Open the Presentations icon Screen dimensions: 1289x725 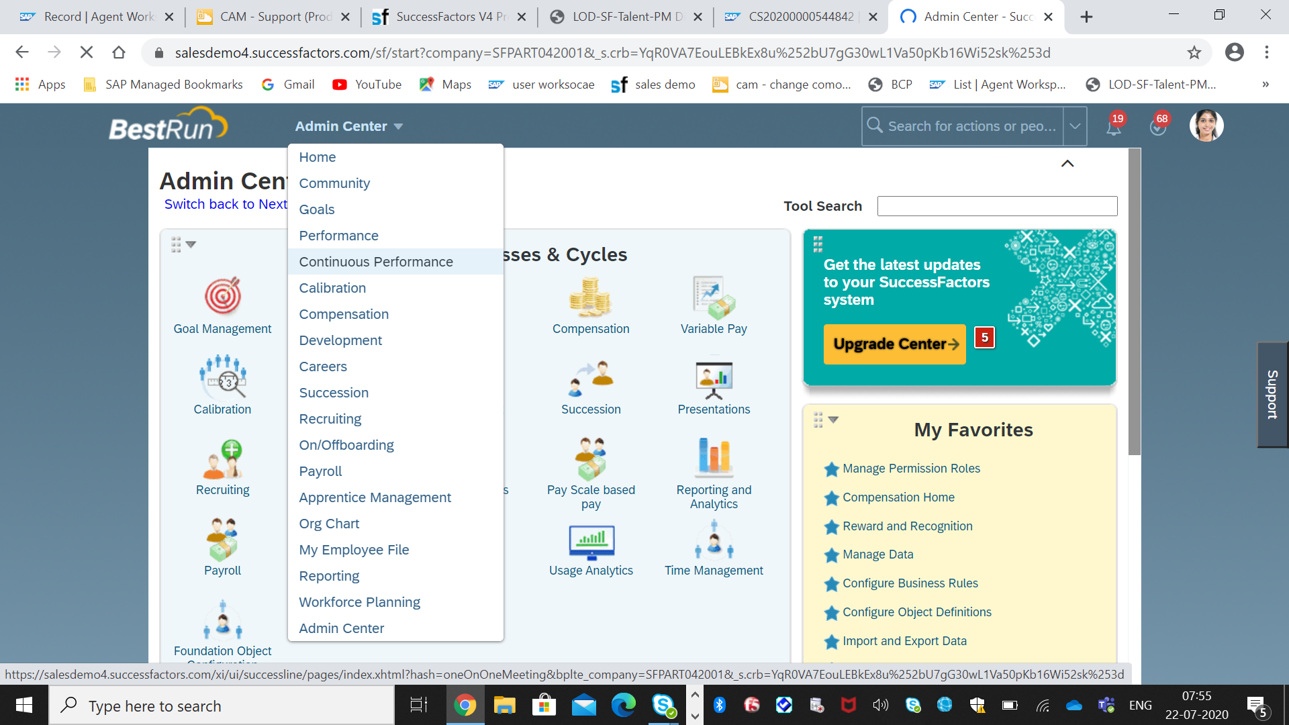pos(714,379)
